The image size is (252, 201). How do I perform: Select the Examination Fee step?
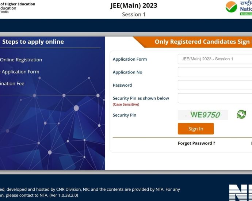pos(12,84)
